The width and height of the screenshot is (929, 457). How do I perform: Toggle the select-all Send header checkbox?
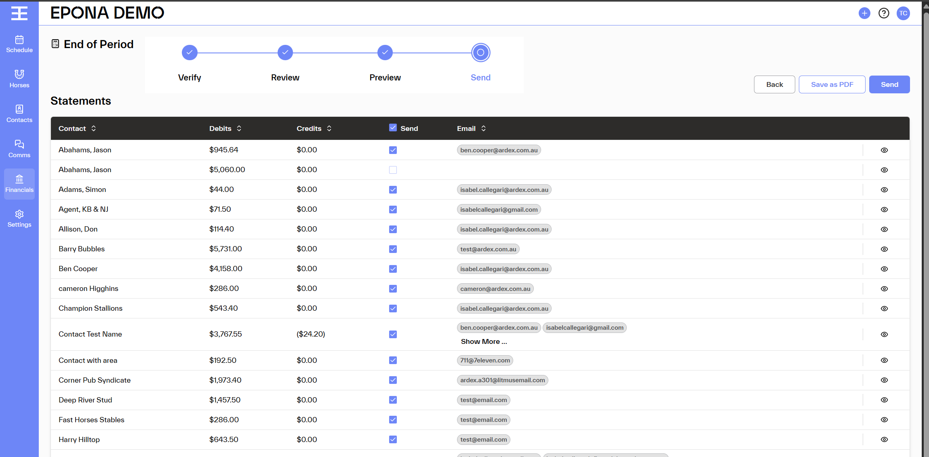point(393,128)
